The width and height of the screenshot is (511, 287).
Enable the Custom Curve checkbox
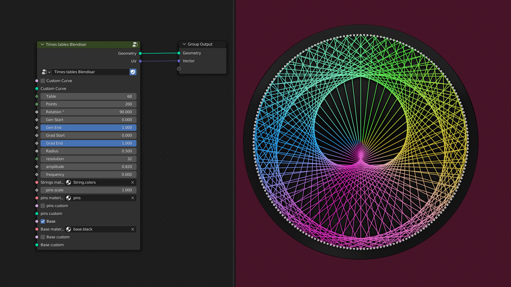(x=43, y=81)
